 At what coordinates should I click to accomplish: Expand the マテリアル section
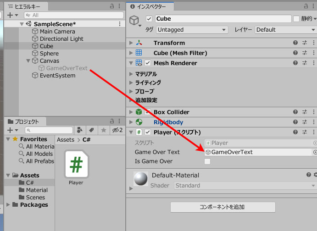[x=131, y=74]
